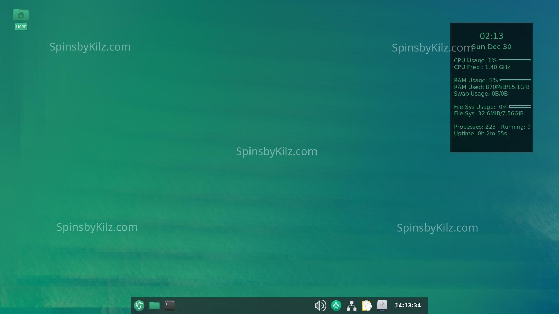Screen dimensions: 559x314
Task: Open the clipboard manager tray icon
Action: pyautogui.click(x=367, y=306)
